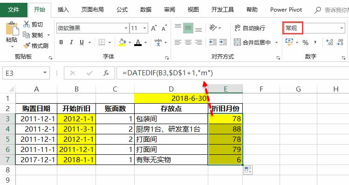
Task: Open the borders tool icon
Action: (x=102, y=42)
